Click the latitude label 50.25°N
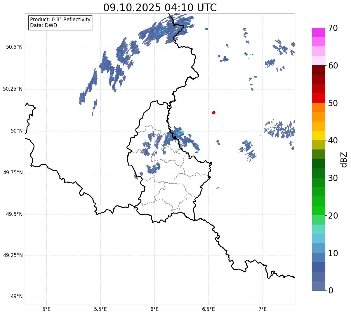This screenshot has width=351, height=315. coord(13,89)
